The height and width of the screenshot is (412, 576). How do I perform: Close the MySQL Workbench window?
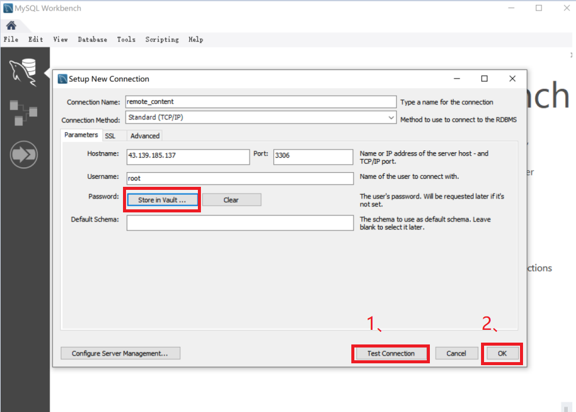pyautogui.click(x=567, y=8)
